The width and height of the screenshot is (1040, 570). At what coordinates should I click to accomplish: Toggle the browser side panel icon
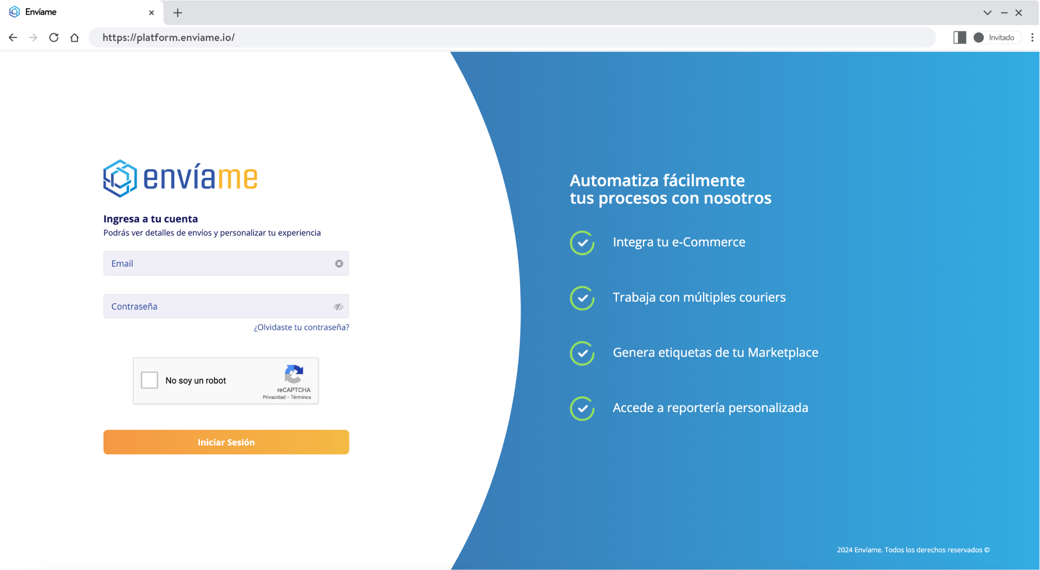(960, 37)
